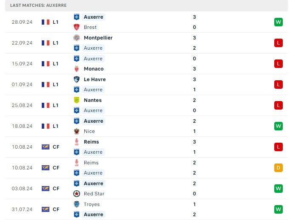Open the Monaco team link
Viewport: 293px width, 220px height.
[x=94, y=69]
